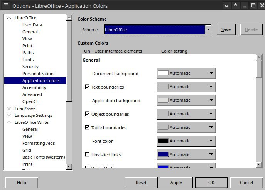Select Application Colors in the tree
The width and height of the screenshot is (265, 190).
click(35, 80)
